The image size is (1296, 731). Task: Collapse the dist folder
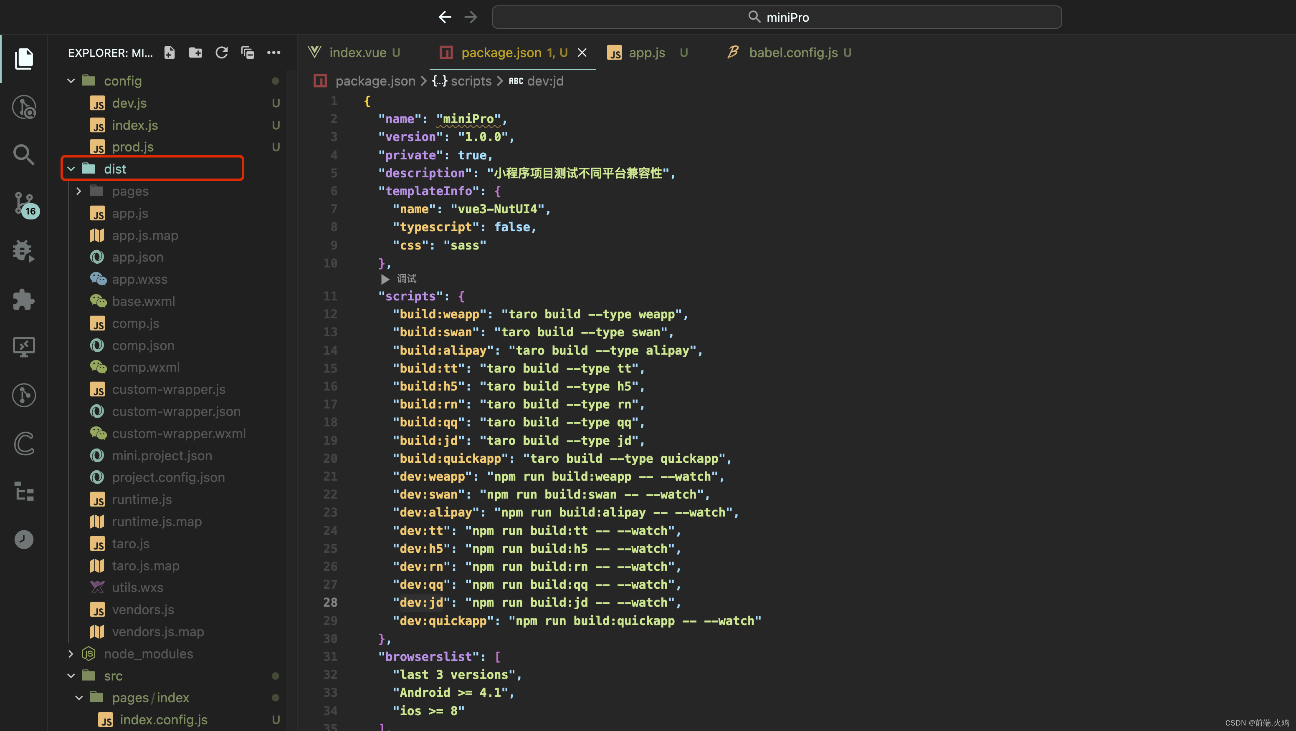coord(71,169)
